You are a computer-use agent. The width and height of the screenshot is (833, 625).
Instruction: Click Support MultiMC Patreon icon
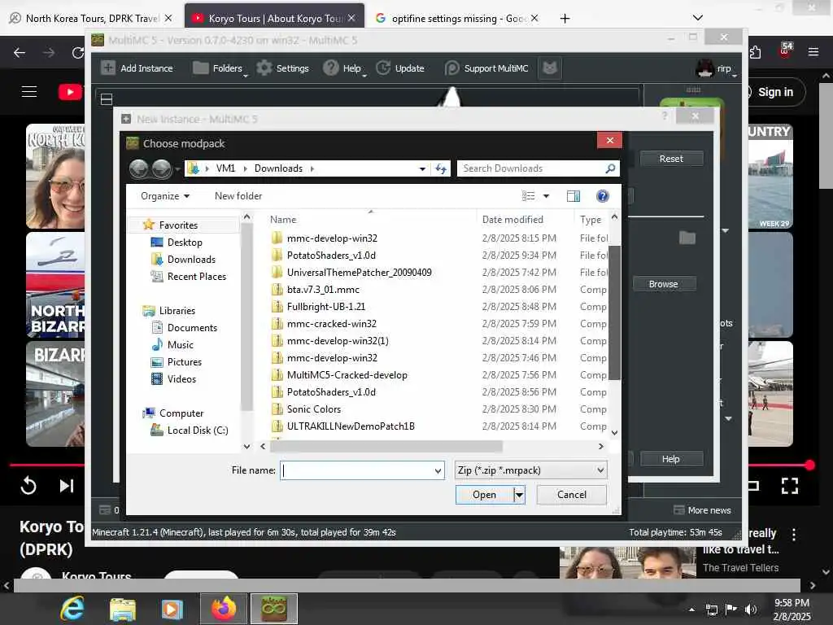pos(451,68)
